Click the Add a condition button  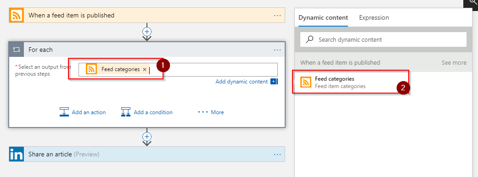147,112
